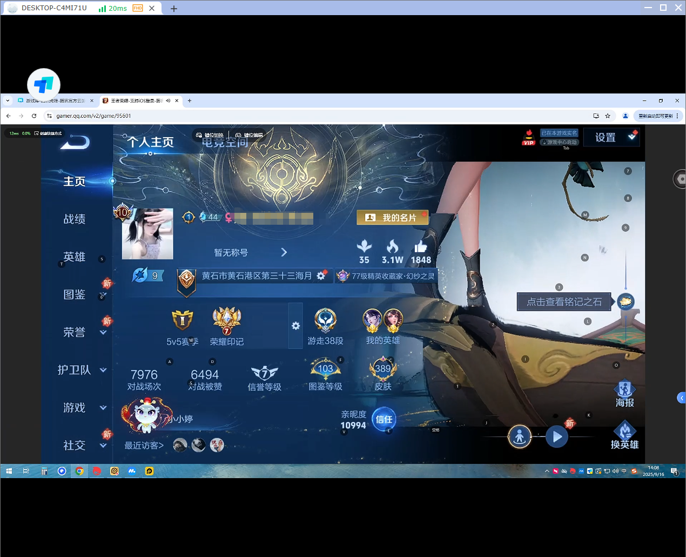Click the player avatar photo

point(147,233)
